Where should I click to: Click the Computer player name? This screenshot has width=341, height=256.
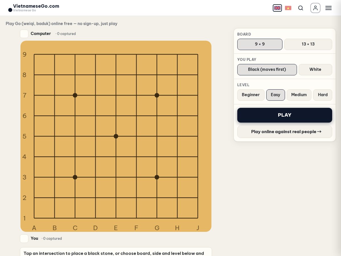click(x=41, y=34)
